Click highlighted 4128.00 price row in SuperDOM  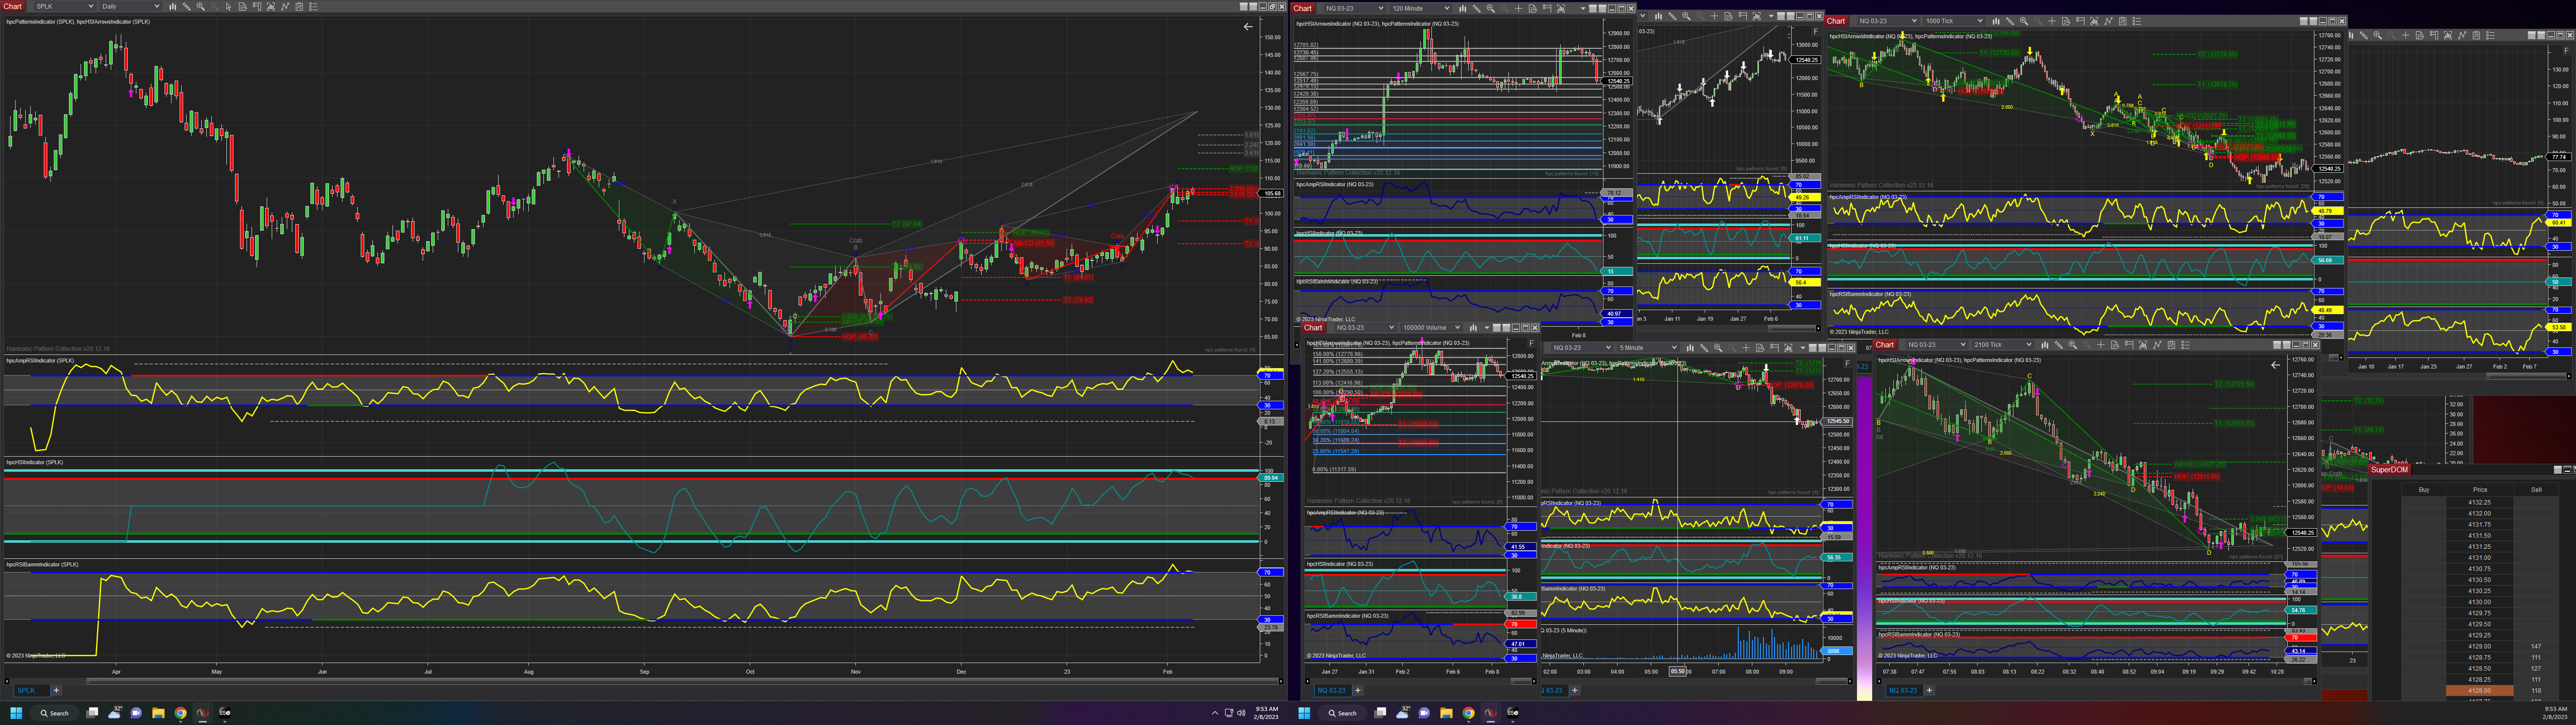pyautogui.click(x=2480, y=691)
